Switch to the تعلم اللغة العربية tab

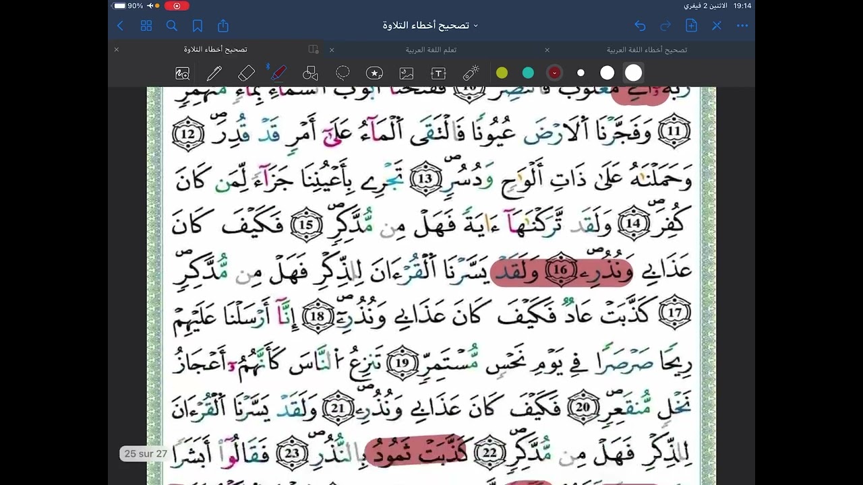click(x=431, y=50)
